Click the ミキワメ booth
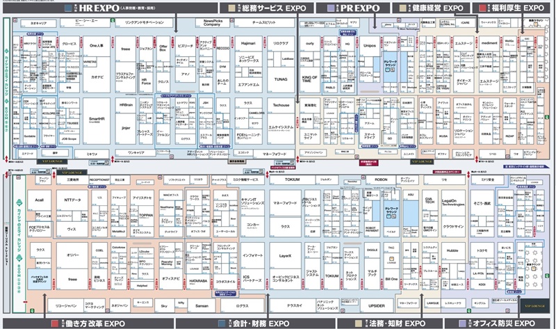Viewport: 556px width, 329px height. tap(92, 154)
